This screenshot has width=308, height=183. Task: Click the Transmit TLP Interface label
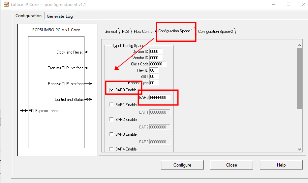click(66, 68)
